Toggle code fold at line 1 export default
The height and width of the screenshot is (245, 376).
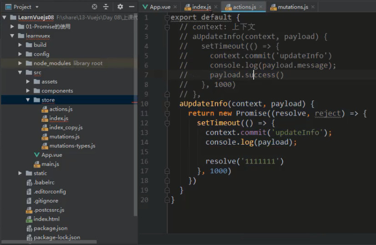pos(167,17)
